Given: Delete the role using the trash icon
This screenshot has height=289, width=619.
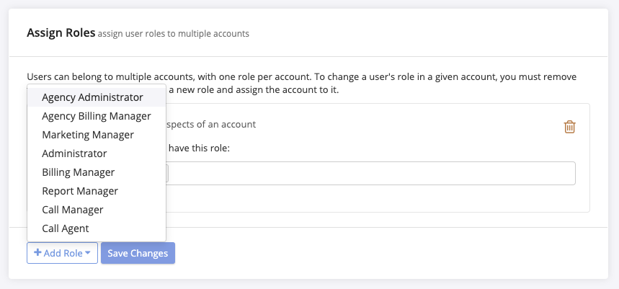Looking at the screenshot, I should (569, 127).
